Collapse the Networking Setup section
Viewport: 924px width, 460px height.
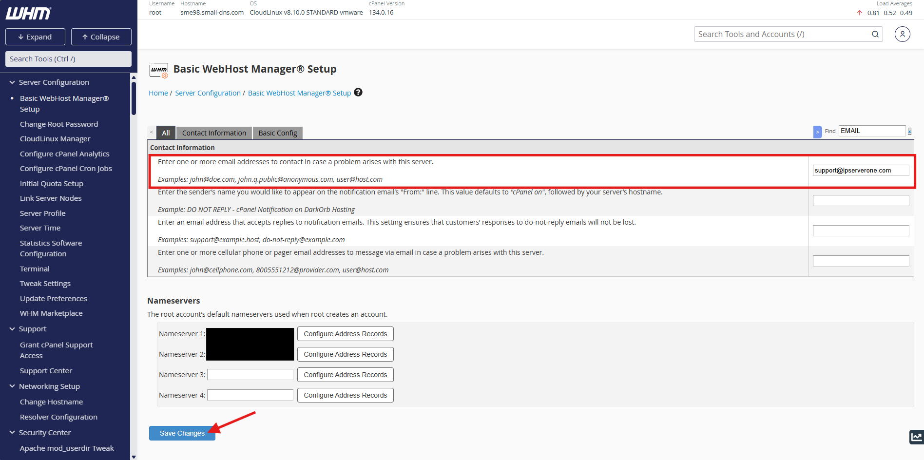(12, 386)
